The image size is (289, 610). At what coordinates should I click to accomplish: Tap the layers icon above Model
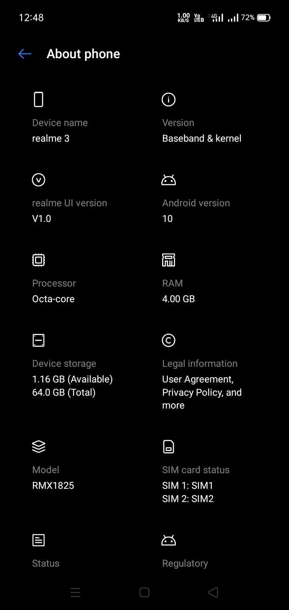(39, 446)
